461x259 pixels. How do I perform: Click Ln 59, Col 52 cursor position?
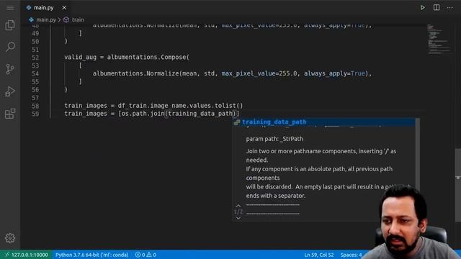[318, 255]
